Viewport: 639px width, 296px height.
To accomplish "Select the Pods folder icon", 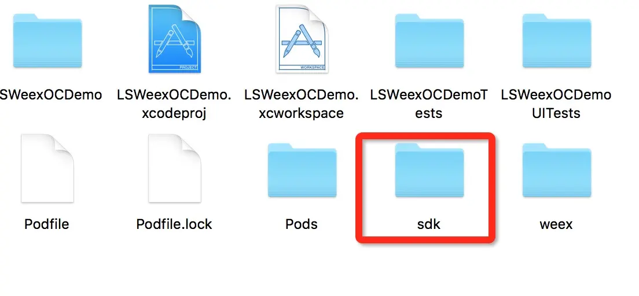I will click(x=302, y=170).
